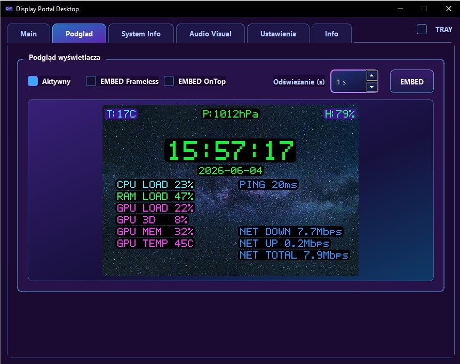Click the CPU LOAD 23% line

tap(155, 184)
